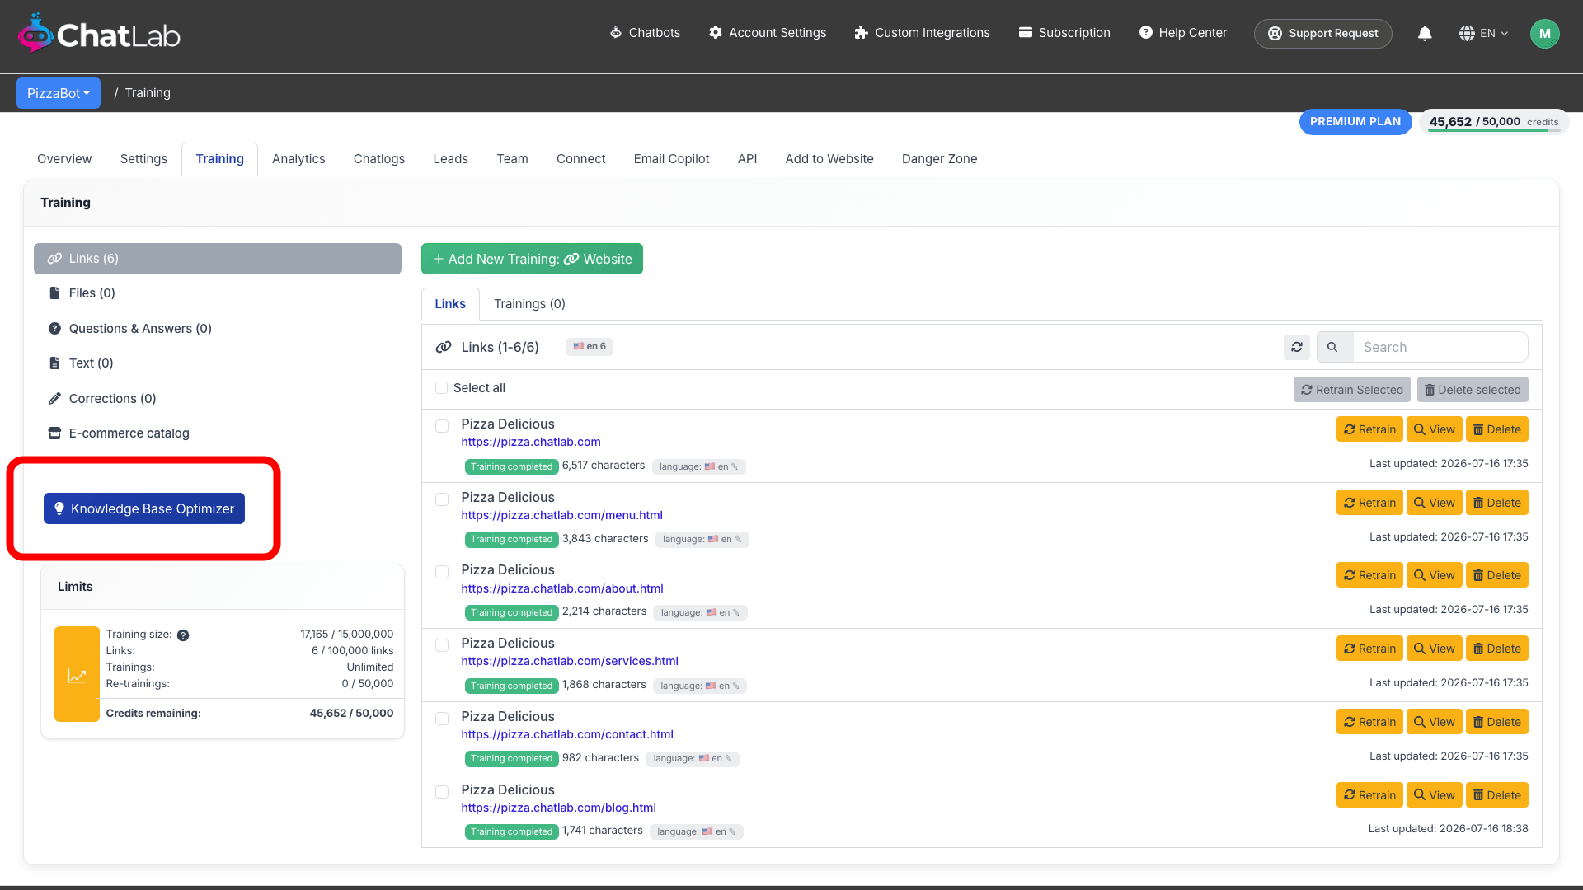Check the pizza.chatlab.com homepage row checkbox

[442, 426]
